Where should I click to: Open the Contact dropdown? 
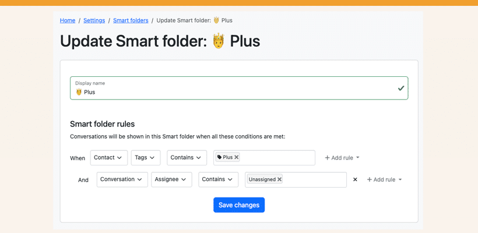pyautogui.click(x=109, y=158)
